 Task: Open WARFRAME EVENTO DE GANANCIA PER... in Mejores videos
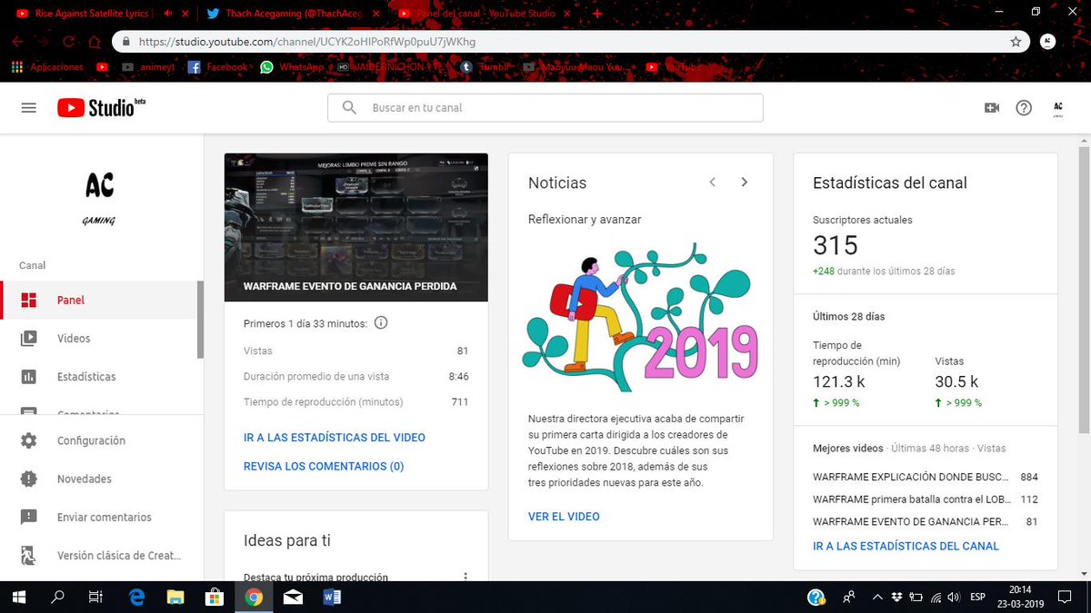(x=925, y=522)
